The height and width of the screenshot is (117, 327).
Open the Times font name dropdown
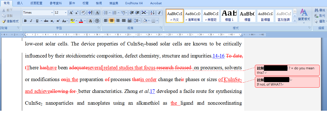(52, 13)
